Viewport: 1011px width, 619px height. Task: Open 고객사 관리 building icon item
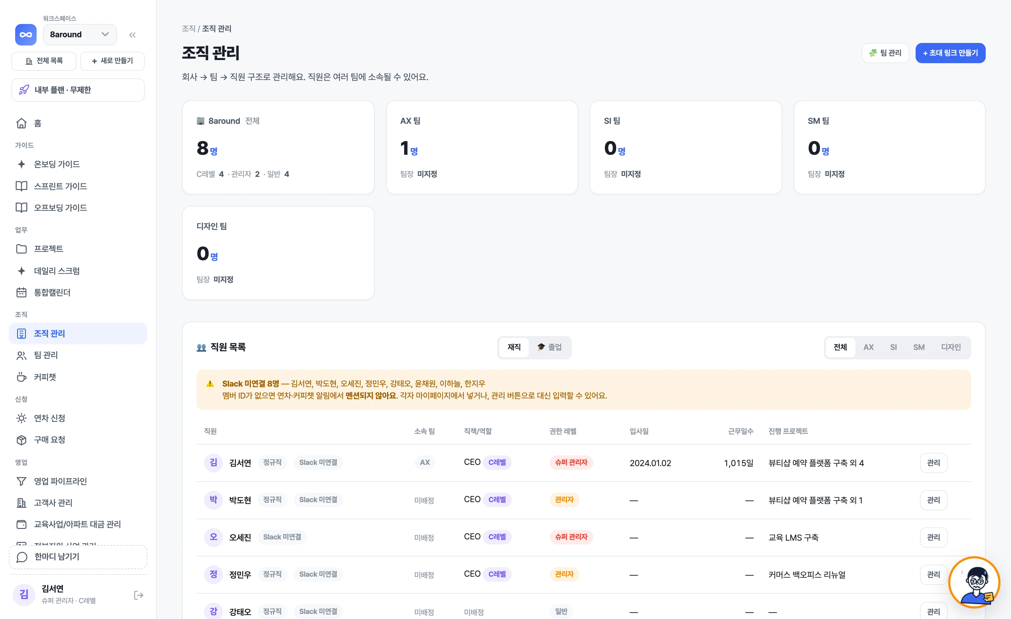(x=21, y=502)
